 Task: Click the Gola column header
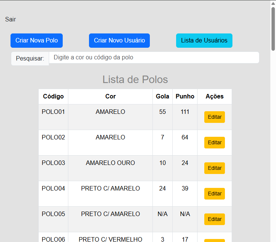tap(163, 97)
